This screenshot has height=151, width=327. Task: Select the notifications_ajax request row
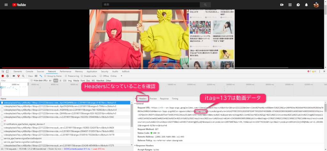tap(65, 124)
